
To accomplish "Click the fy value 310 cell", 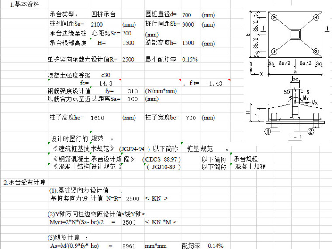I will [133, 91].
